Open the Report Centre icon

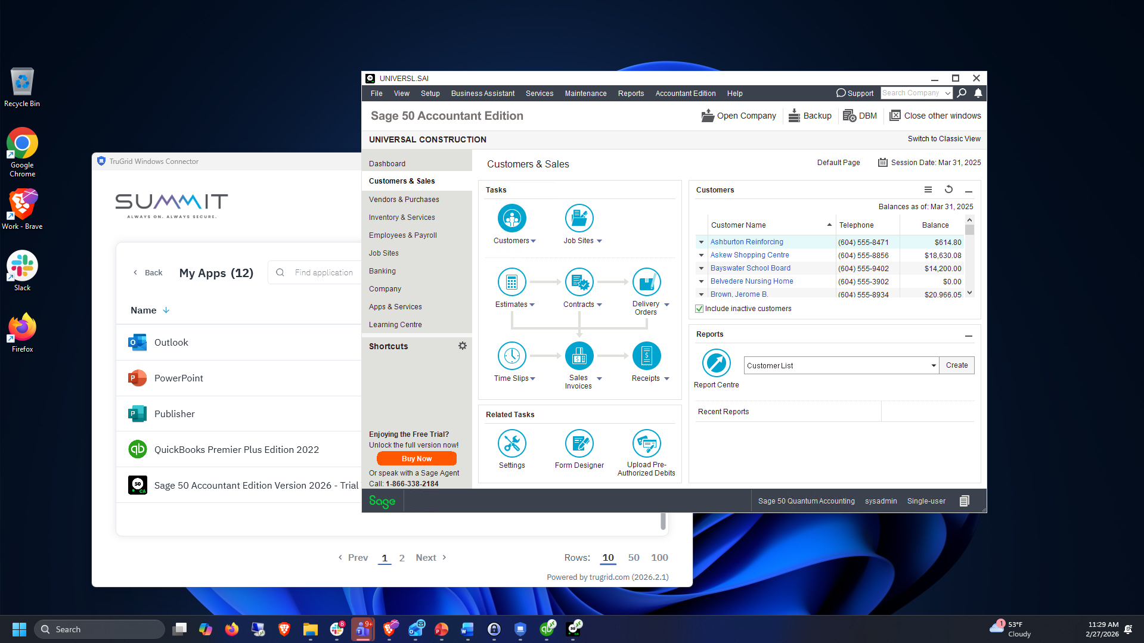[x=716, y=364]
